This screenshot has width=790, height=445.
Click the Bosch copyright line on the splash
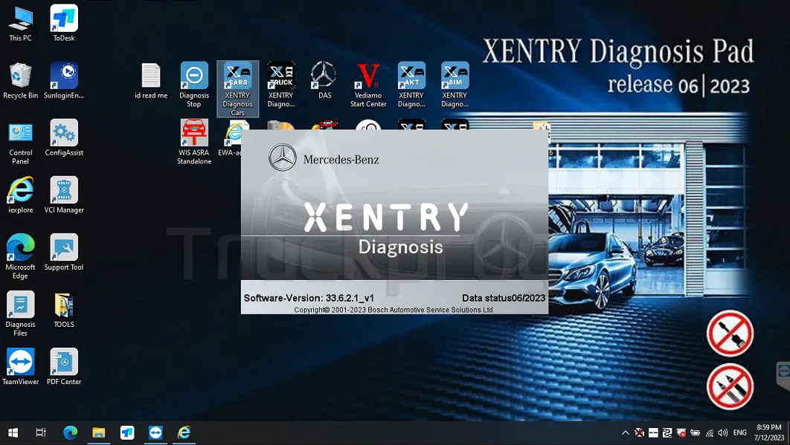(394, 310)
